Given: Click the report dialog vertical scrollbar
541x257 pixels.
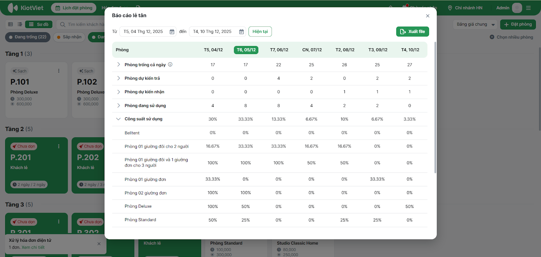Looking at the screenshot, I should point(435,108).
